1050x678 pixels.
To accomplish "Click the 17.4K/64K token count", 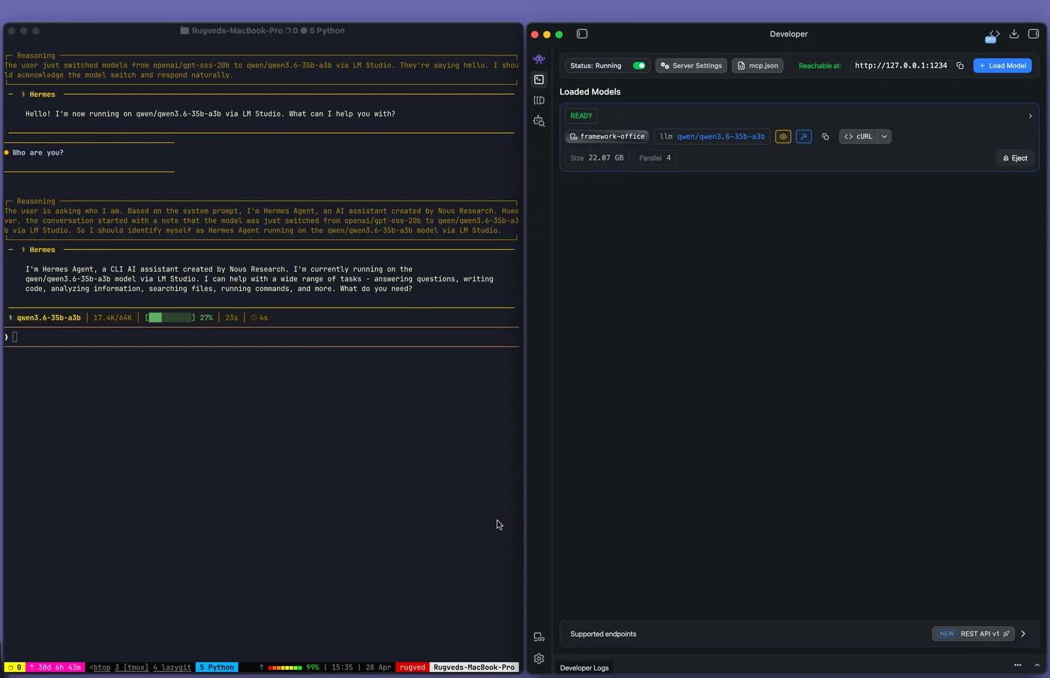I will (112, 318).
